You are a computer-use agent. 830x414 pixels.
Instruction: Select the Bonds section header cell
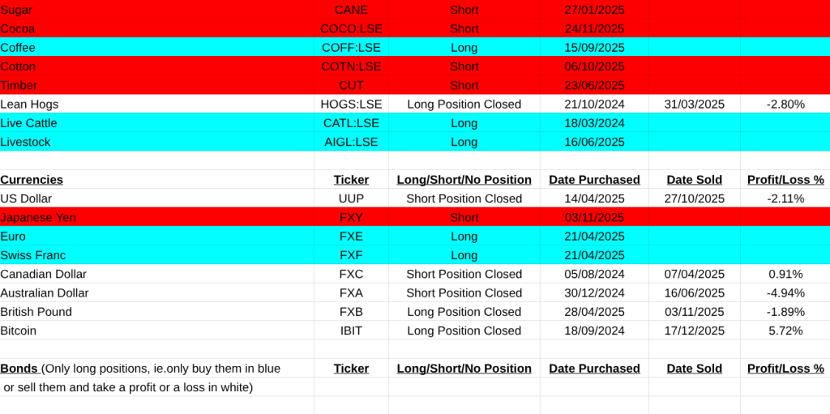(140, 369)
